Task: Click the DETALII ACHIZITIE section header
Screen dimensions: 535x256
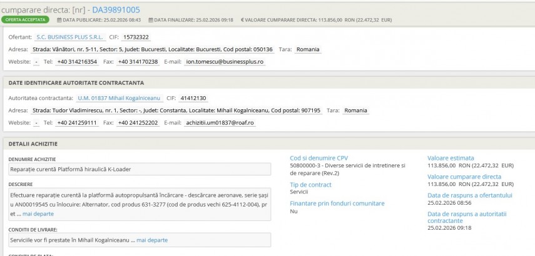Action: tap(33, 144)
